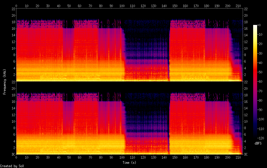Click the upper channel spectrogram plot
The width and height of the screenshot is (267, 168).
(130, 45)
